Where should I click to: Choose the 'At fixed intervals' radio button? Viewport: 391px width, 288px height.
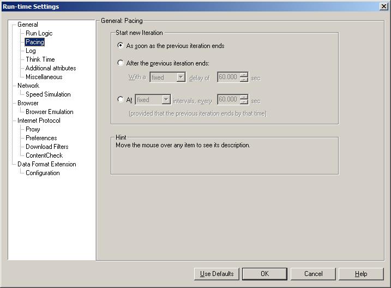pyautogui.click(x=121, y=99)
